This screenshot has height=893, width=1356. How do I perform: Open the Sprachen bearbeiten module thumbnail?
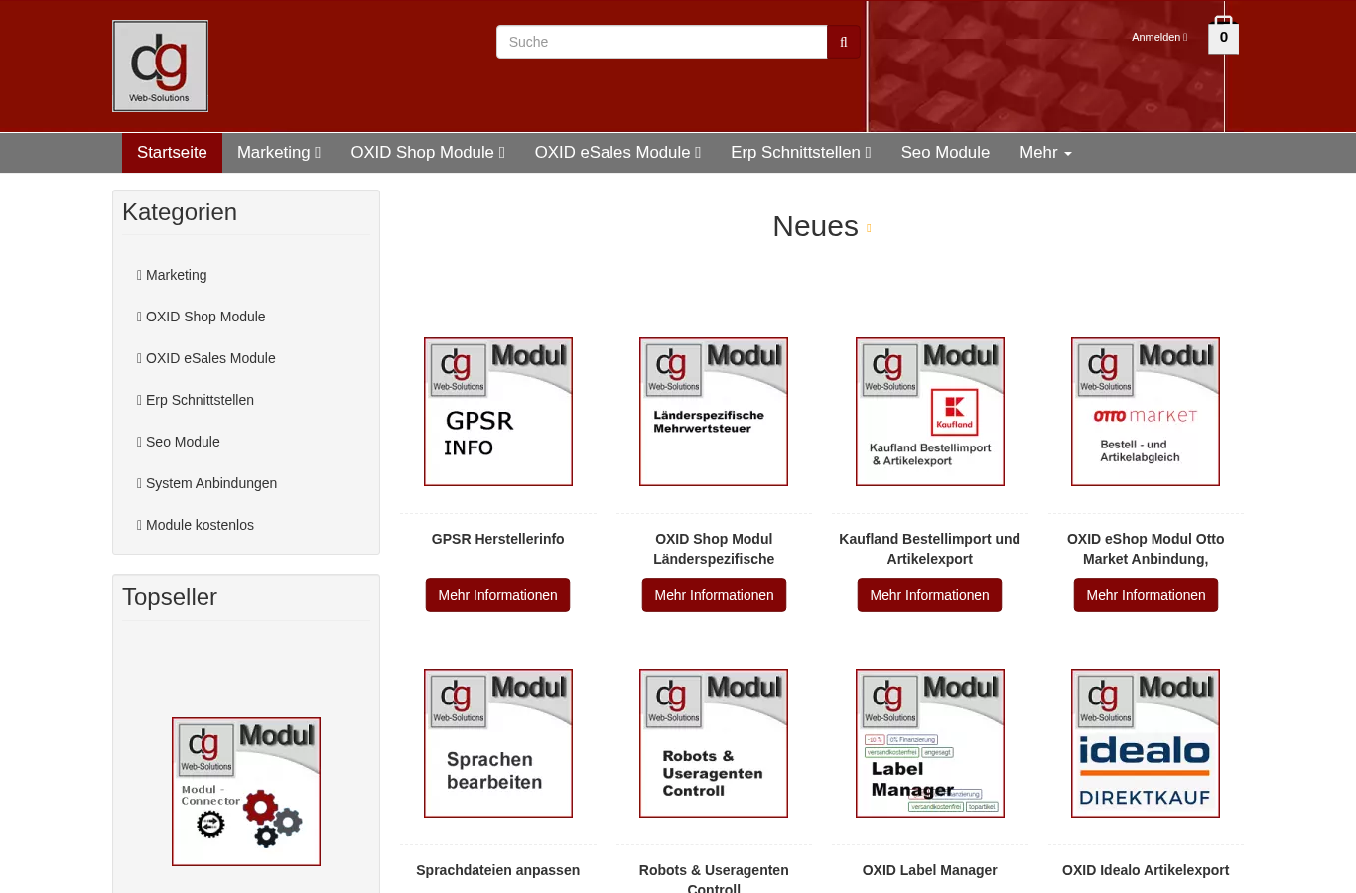pos(498,743)
